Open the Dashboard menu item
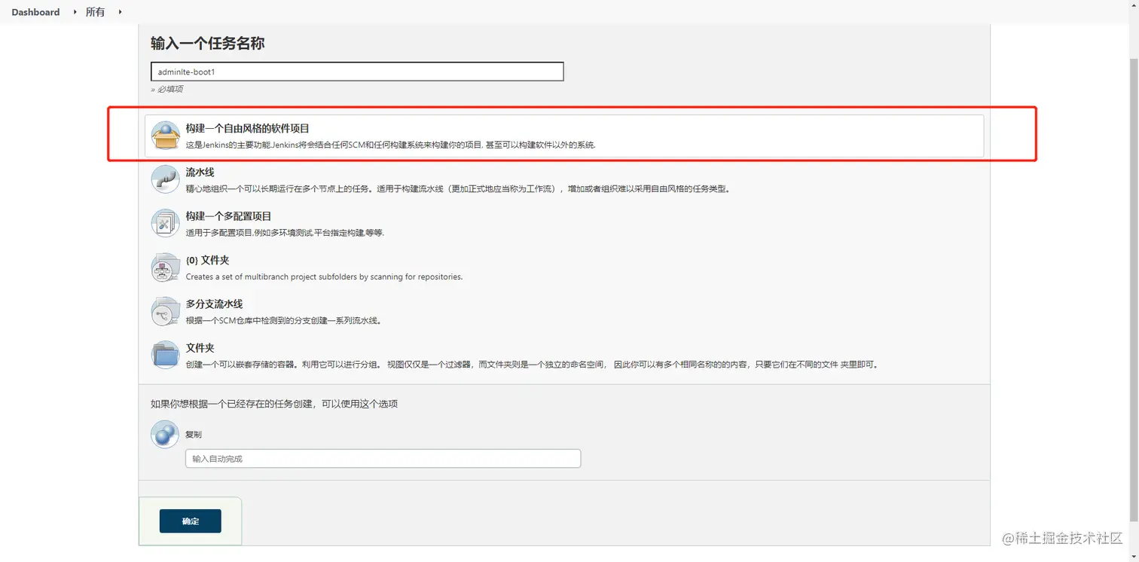The height and width of the screenshot is (562, 1139). 35,12
